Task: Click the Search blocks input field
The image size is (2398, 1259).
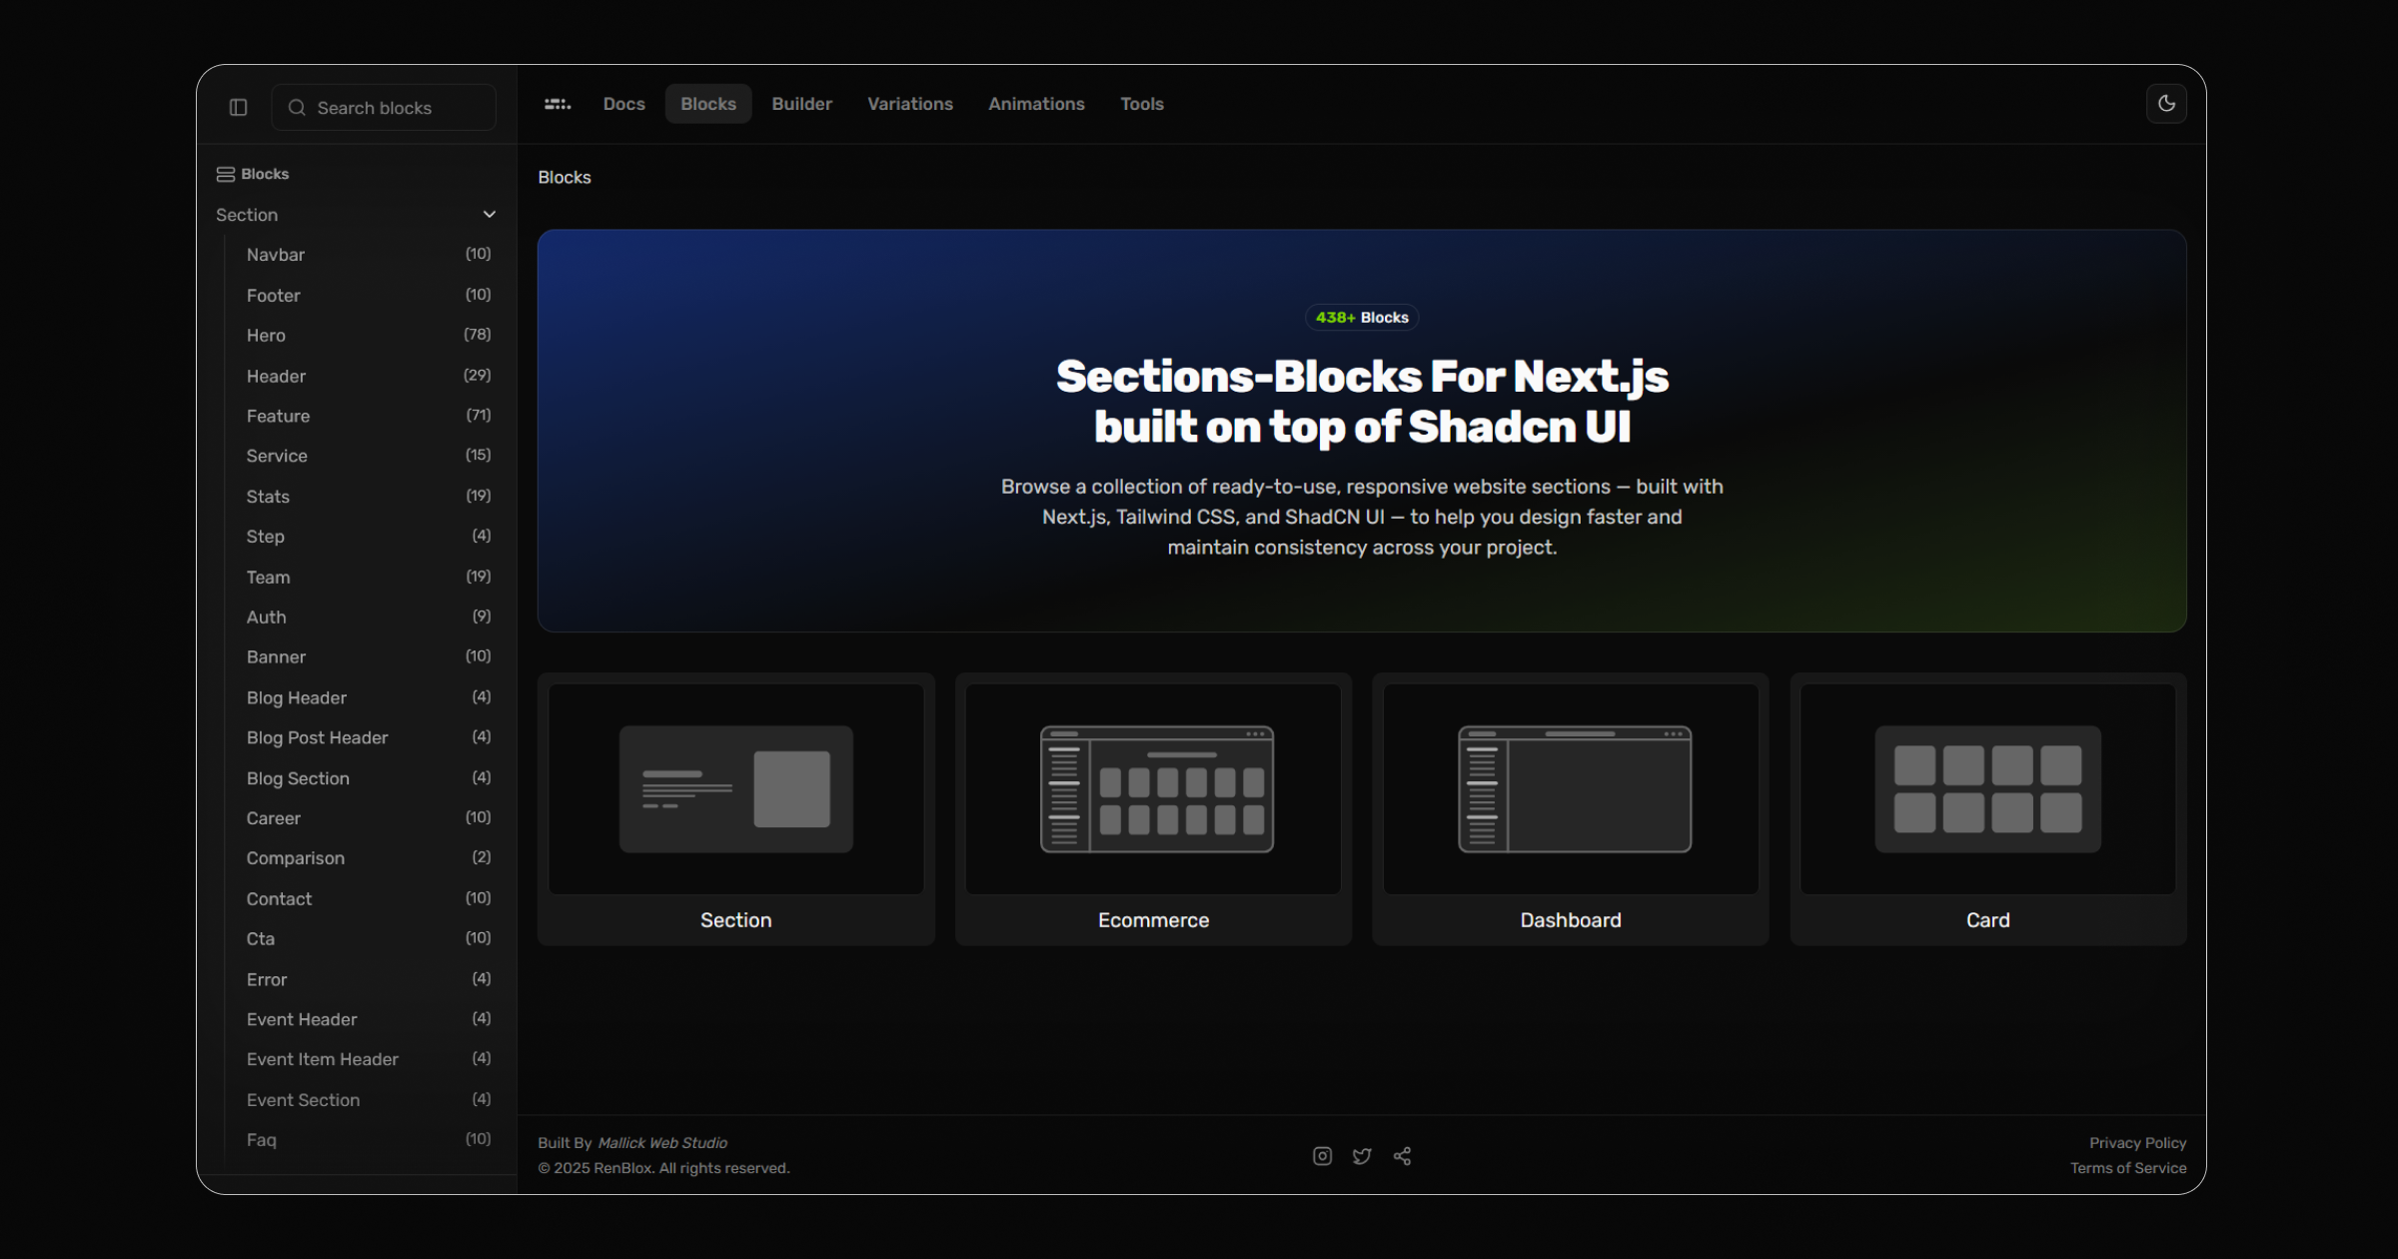Action: pos(384,107)
